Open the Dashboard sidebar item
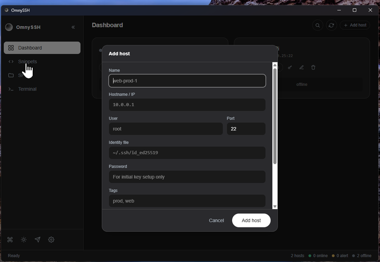380x262 pixels. [x=42, y=48]
